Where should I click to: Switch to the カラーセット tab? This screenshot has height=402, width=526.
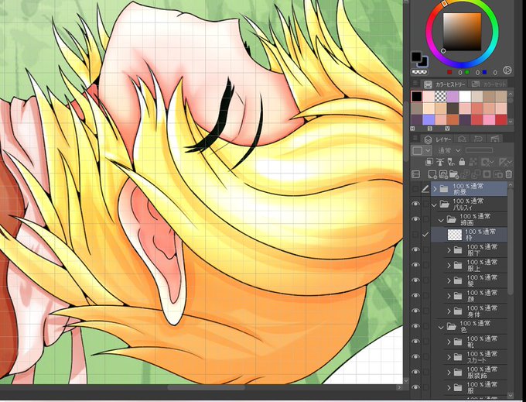(x=489, y=84)
